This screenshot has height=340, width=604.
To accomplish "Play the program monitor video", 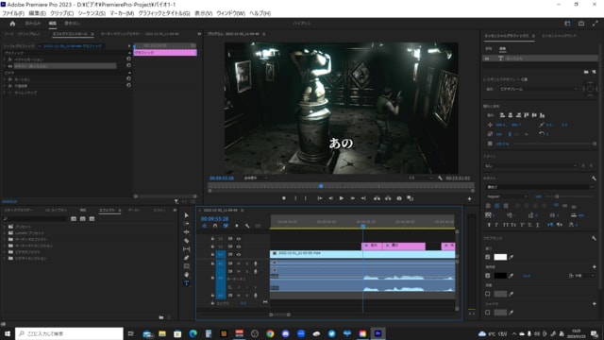I will tap(342, 198).
